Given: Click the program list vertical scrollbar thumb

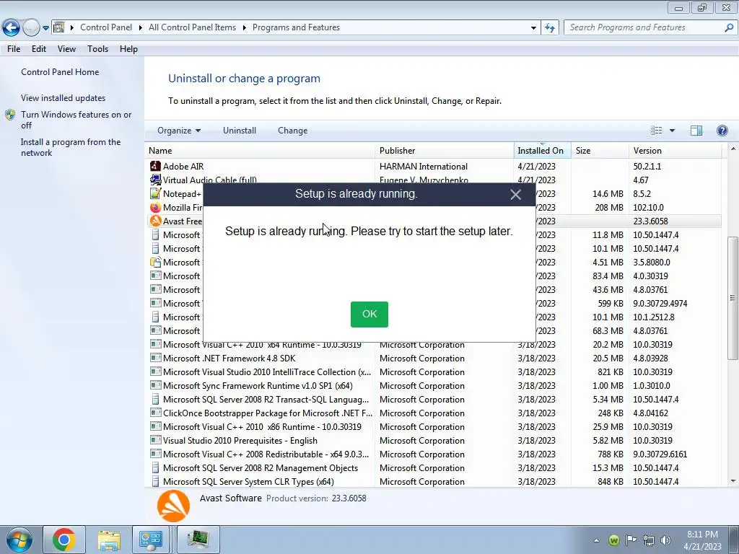Looking at the screenshot, I should coord(733,298).
